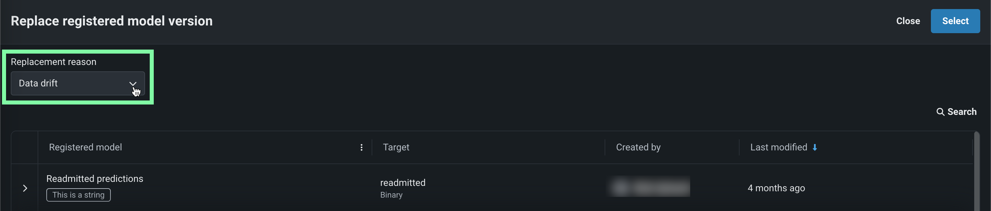
Task: Click the Binary target type label
Action: [391, 195]
